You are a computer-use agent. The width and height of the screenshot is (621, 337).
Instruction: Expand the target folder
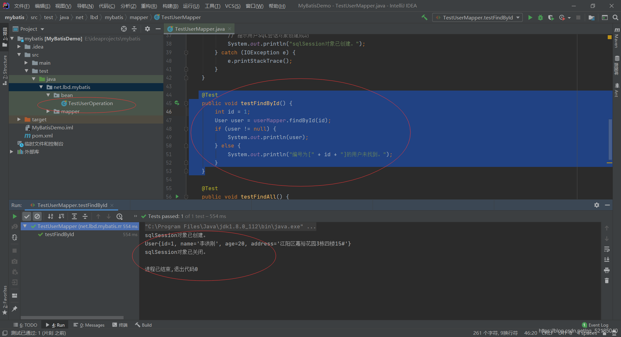coord(19,119)
